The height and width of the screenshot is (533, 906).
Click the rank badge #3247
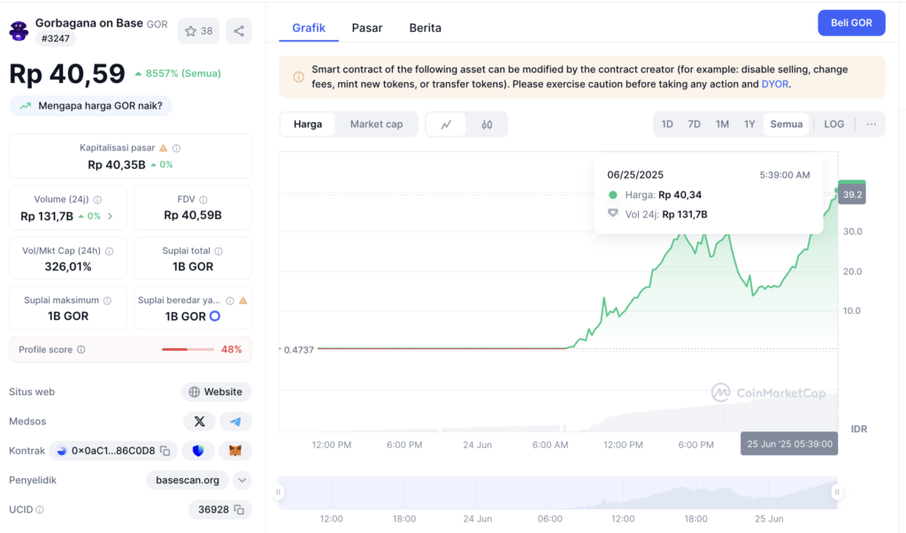coord(56,39)
